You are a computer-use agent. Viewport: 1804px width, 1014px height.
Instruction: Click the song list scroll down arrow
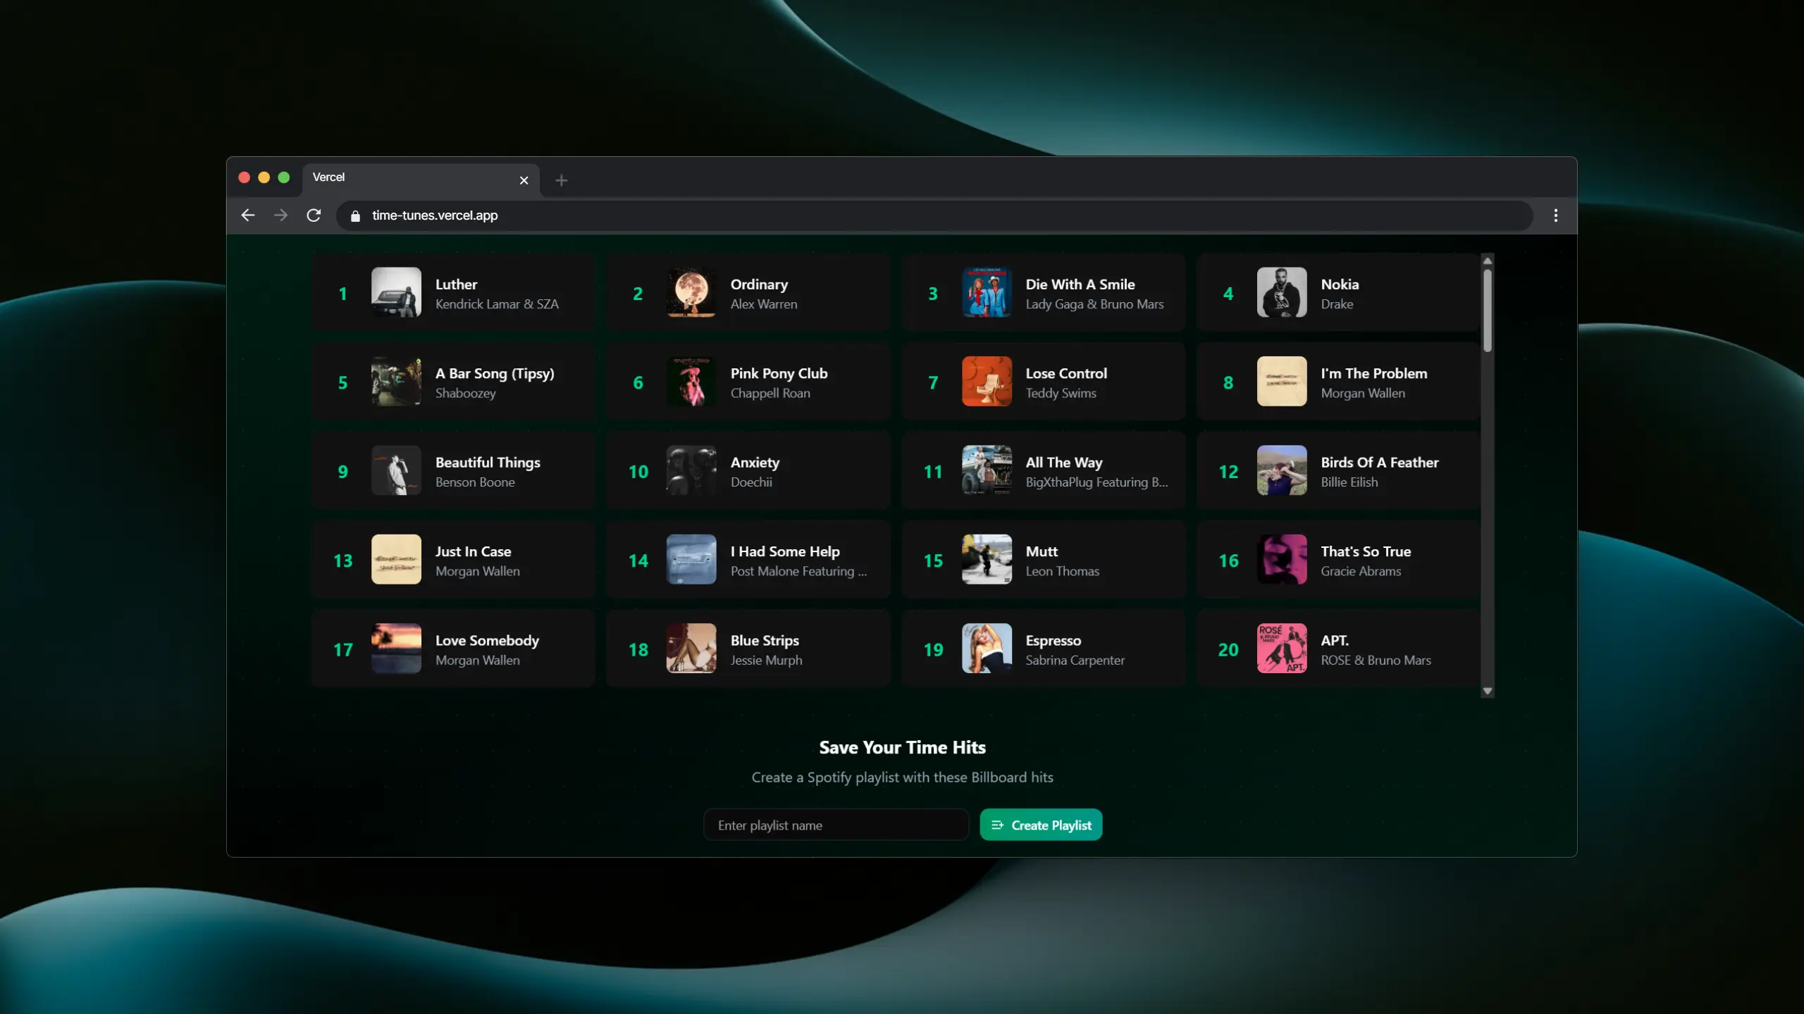[1487, 691]
